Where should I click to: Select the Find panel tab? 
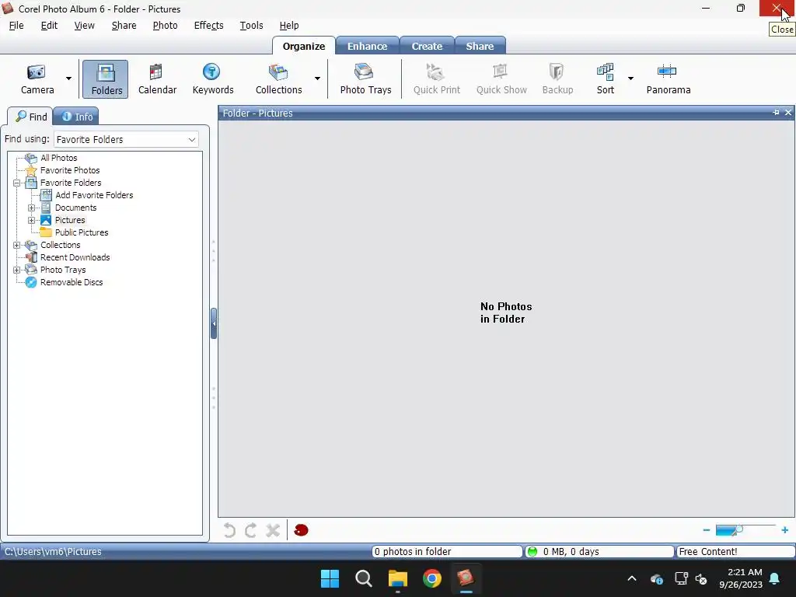click(x=30, y=117)
